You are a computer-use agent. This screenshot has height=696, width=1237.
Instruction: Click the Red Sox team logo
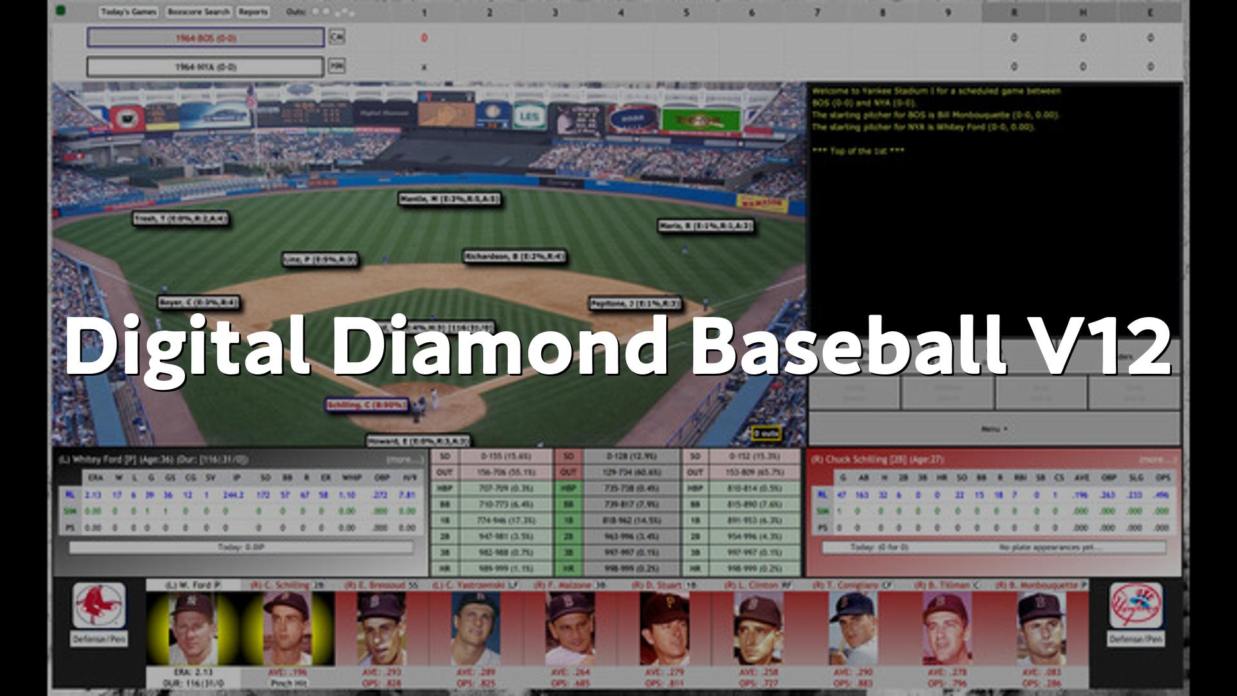(99, 605)
